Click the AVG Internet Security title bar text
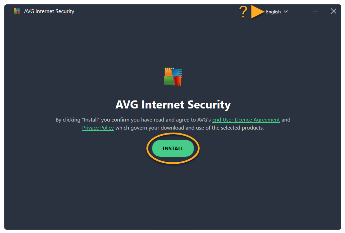 click(x=49, y=11)
